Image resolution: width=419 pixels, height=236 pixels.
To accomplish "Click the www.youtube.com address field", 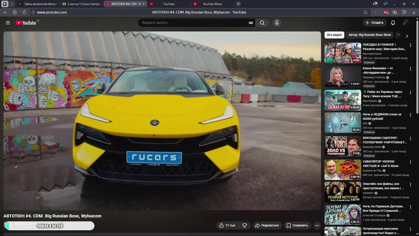I will [x=52, y=12].
